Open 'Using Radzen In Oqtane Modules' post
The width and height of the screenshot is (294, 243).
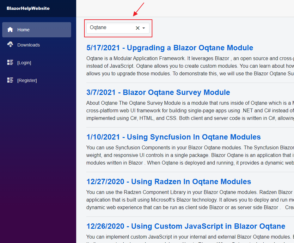pyautogui.click(x=168, y=182)
